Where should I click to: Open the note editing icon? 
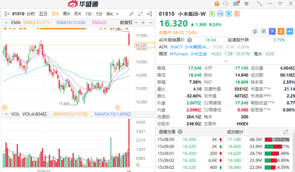(x=264, y=31)
